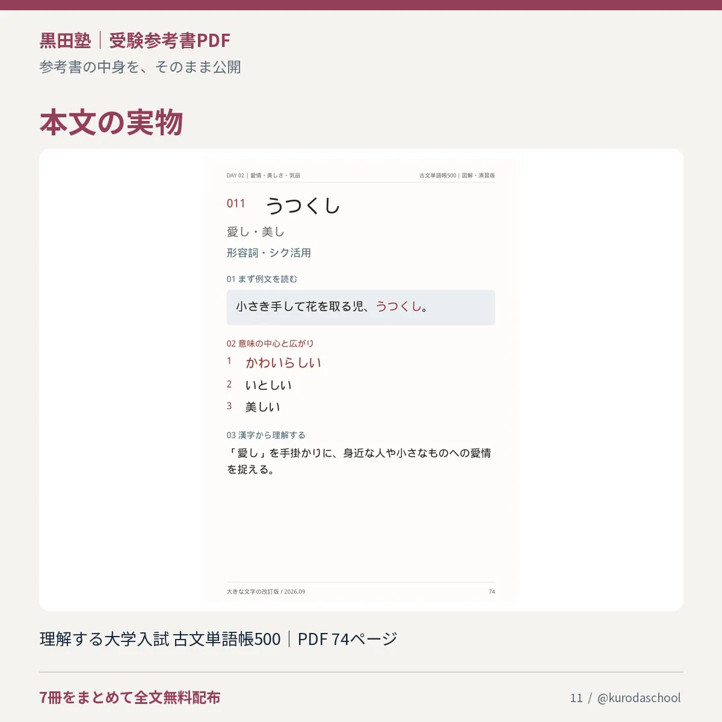Click the page number 74 in the preview
The image size is (722, 722).
(492, 591)
